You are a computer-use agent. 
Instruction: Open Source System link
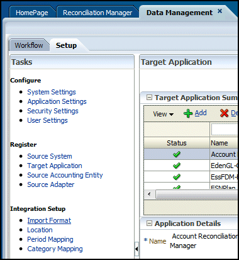pyautogui.click(x=50, y=156)
